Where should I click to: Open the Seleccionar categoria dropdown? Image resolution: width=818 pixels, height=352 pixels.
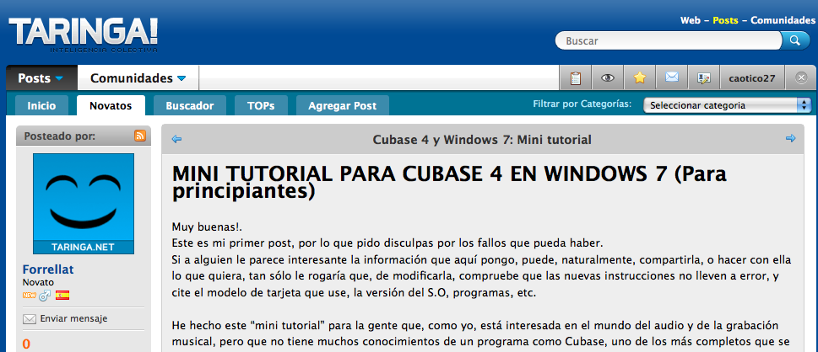pyautogui.click(x=727, y=105)
